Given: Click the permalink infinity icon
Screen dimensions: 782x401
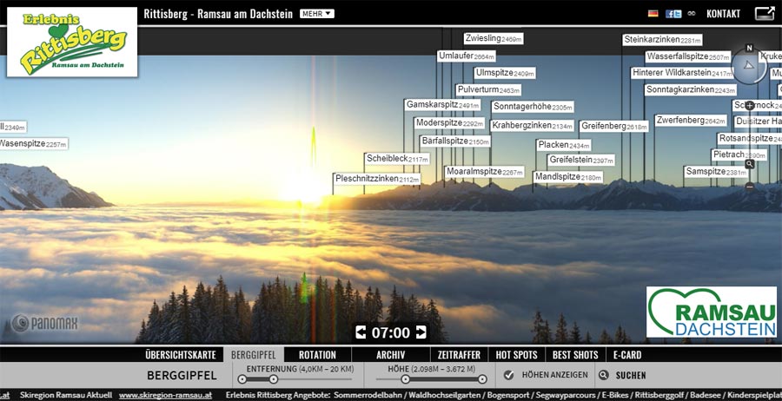Looking at the screenshot, I should click(x=692, y=14).
